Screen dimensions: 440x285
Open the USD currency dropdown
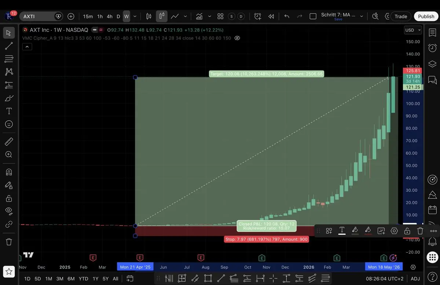click(413, 30)
